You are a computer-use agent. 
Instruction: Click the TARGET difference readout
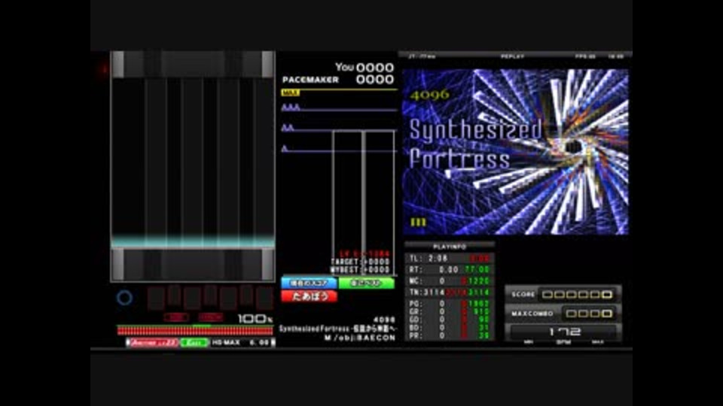(x=360, y=262)
